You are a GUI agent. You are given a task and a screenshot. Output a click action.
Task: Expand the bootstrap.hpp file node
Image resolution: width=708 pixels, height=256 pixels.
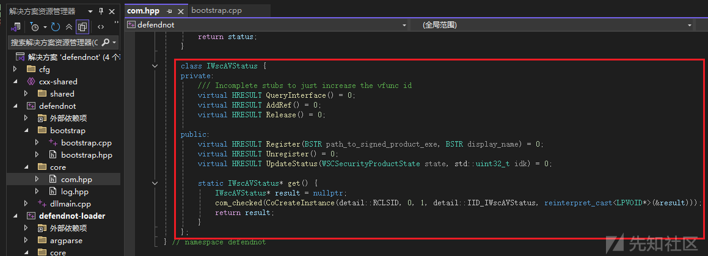point(37,155)
